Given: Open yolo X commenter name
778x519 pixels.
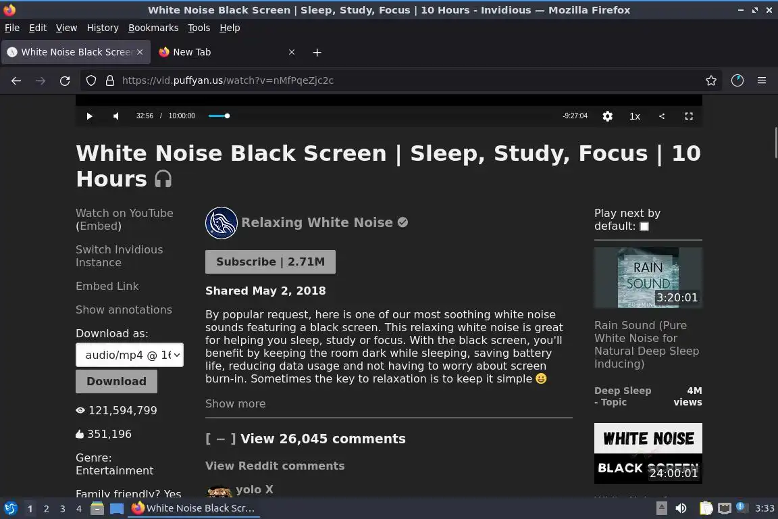Looking at the screenshot, I should coord(255,490).
